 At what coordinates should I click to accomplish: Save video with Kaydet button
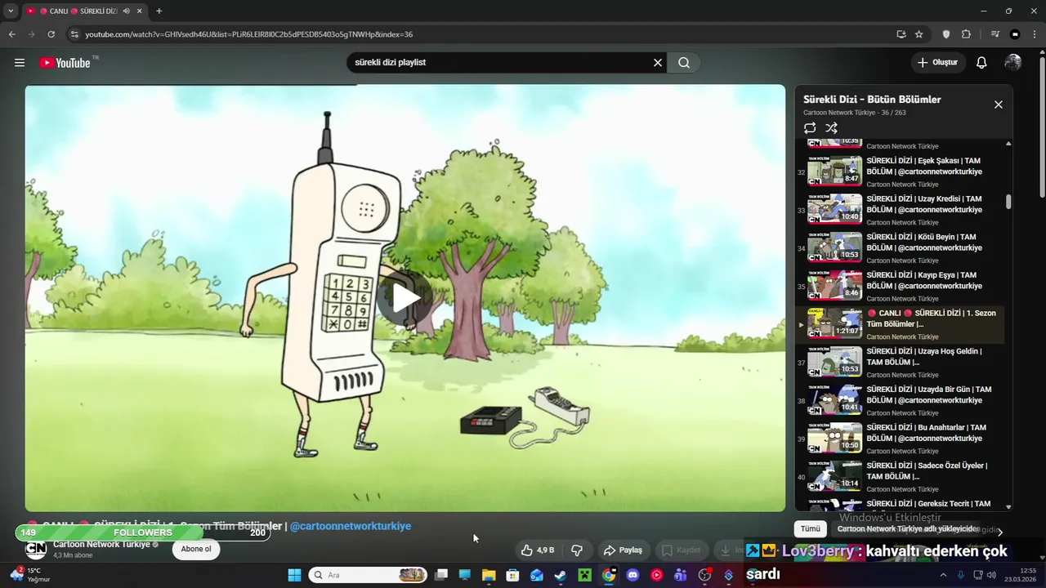point(681,550)
